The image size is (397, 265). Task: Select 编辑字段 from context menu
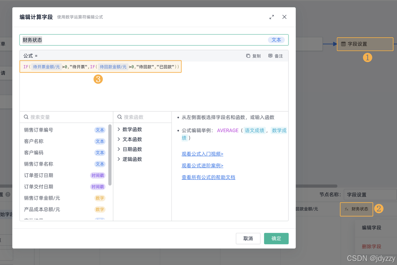click(372, 228)
